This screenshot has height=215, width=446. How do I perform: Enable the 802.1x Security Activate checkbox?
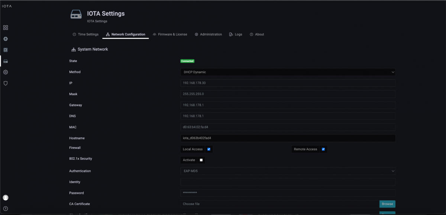point(201,160)
